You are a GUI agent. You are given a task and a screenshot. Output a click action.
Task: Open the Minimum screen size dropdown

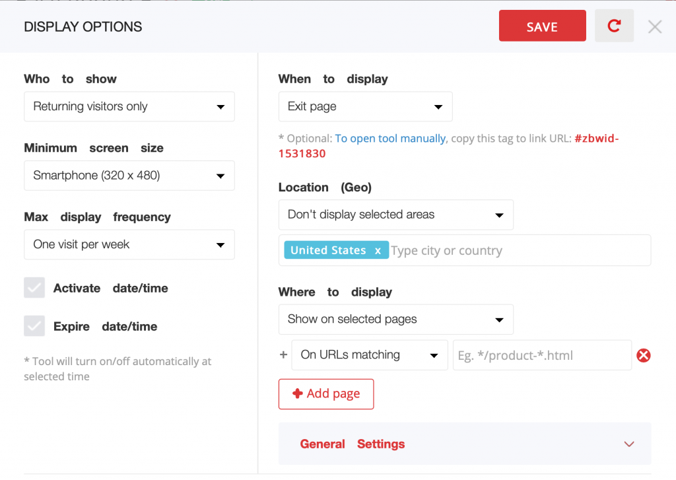[129, 176]
